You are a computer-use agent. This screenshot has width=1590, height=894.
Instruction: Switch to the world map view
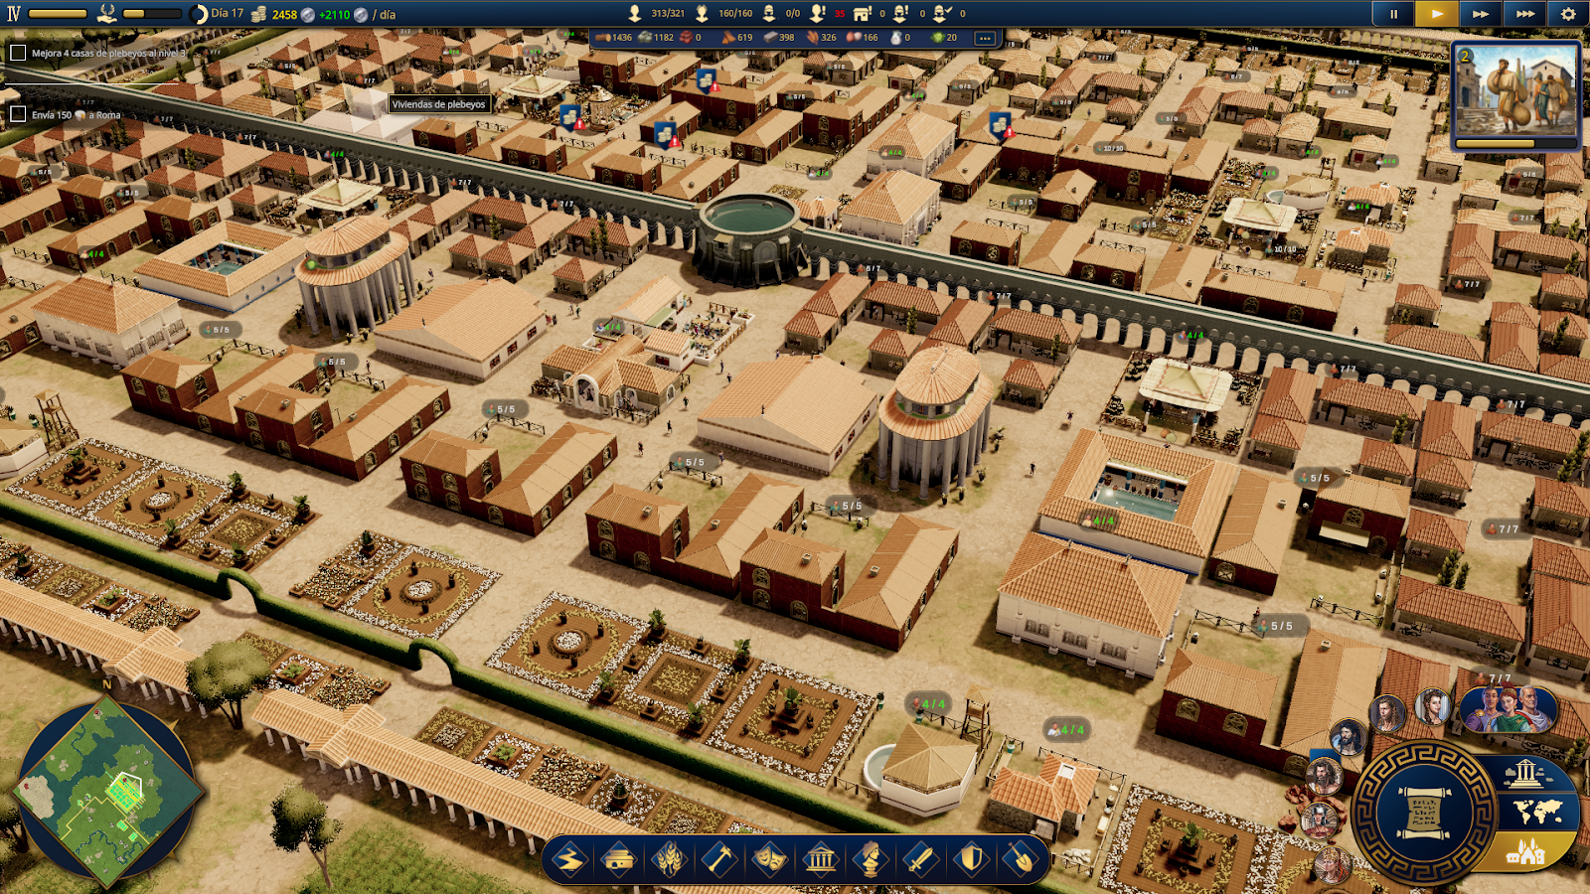point(1538,813)
